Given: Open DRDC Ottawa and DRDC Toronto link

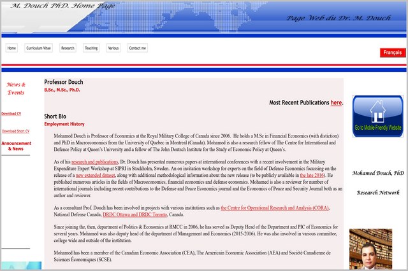Looking at the screenshot, I should [135, 214].
